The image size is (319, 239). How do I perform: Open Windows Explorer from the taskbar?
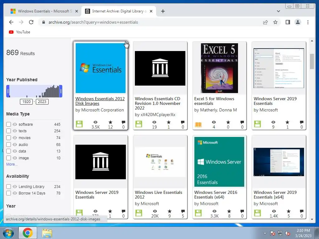(47, 233)
